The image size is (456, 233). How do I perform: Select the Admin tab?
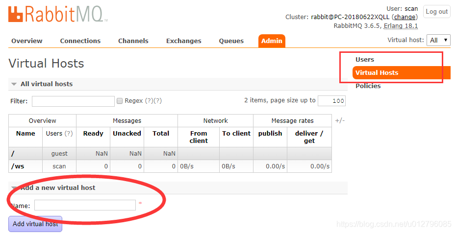[272, 41]
